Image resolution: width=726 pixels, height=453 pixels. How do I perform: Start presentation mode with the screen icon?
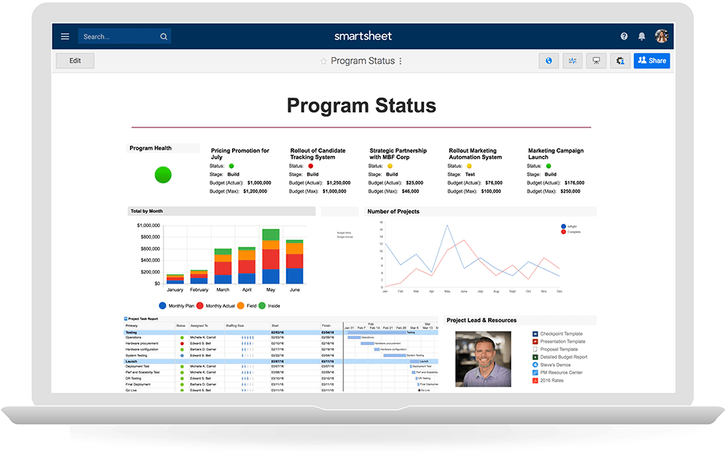[596, 61]
